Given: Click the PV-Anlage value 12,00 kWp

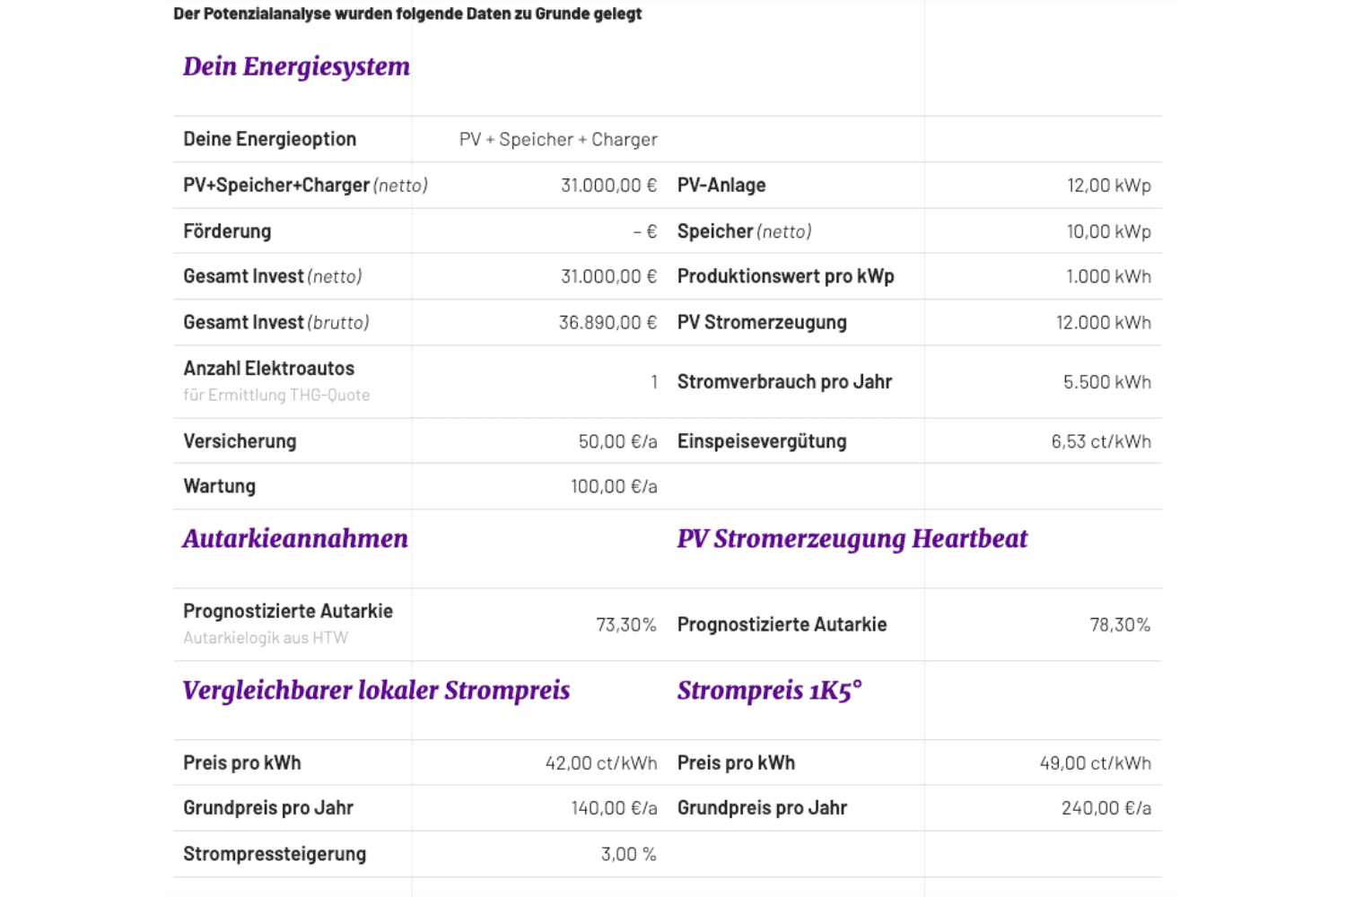Looking at the screenshot, I should [x=1108, y=185].
